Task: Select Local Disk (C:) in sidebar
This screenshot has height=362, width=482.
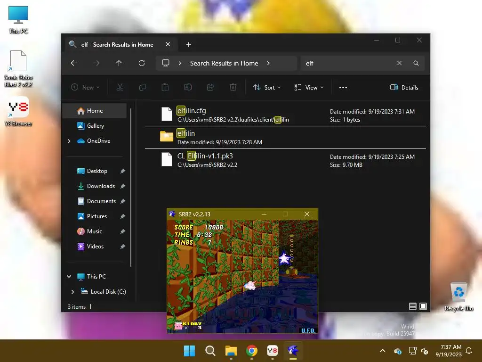Action: (x=108, y=291)
